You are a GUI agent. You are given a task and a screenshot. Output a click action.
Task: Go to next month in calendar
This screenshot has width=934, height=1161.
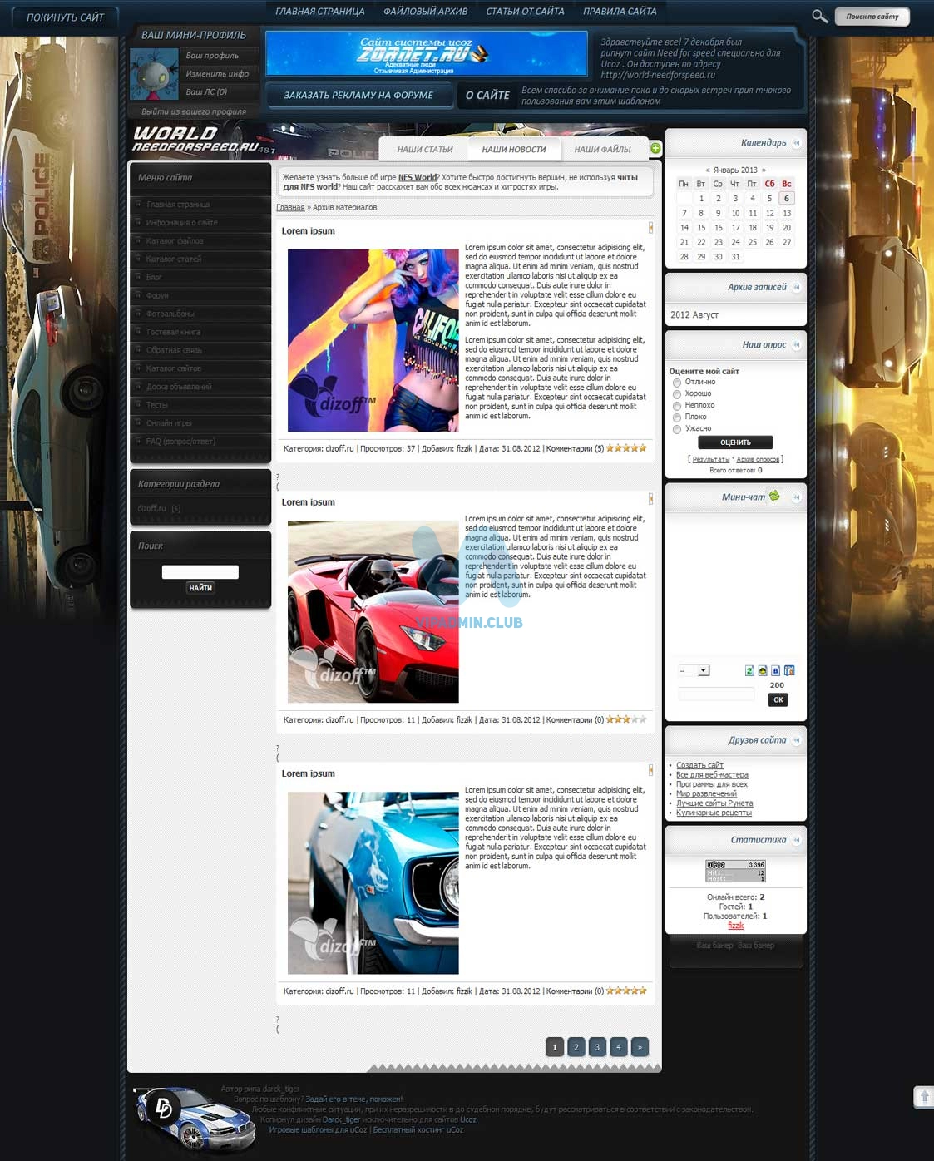pos(764,170)
